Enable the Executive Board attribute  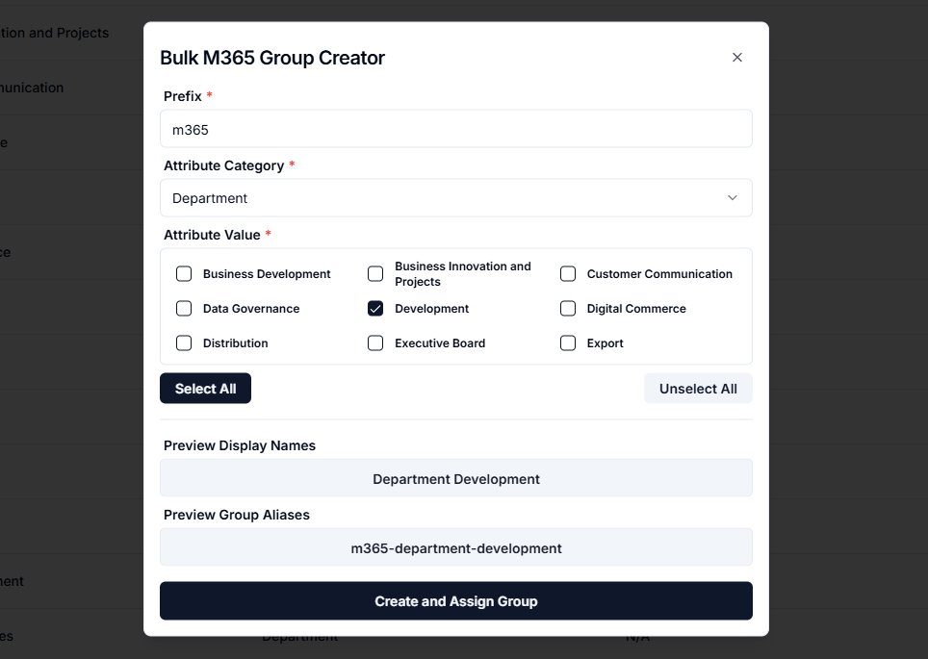375,342
